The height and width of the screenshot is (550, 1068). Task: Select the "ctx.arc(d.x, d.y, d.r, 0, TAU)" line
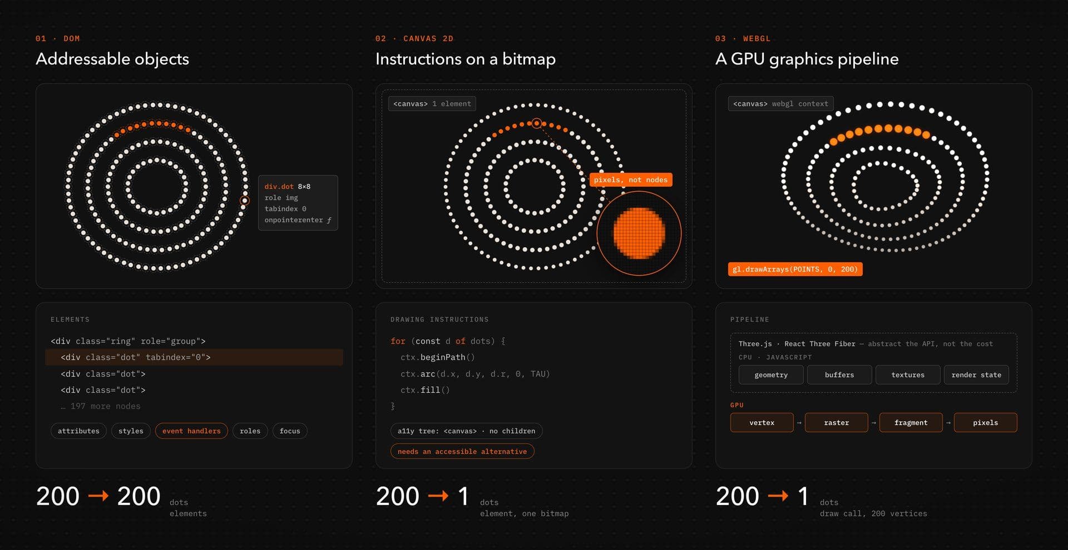pyautogui.click(x=475, y=374)
